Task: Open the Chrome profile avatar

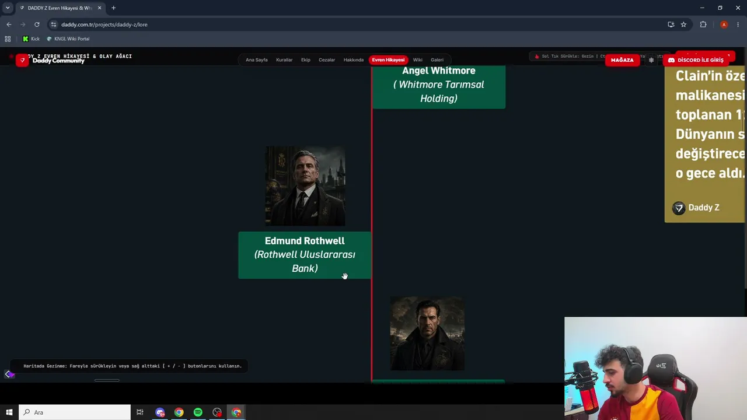Action: click(x=724, y=24)
